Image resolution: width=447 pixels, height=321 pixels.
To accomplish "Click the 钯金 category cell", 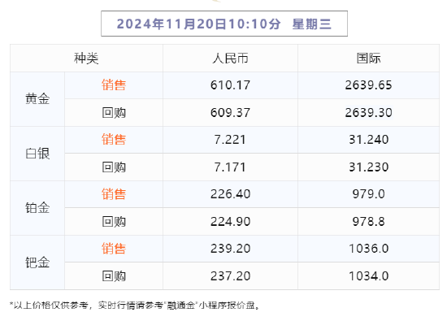I will [37, 262].
